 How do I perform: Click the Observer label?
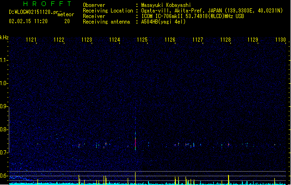94,5
